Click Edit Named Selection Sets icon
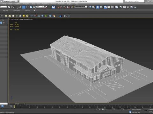 72,7
